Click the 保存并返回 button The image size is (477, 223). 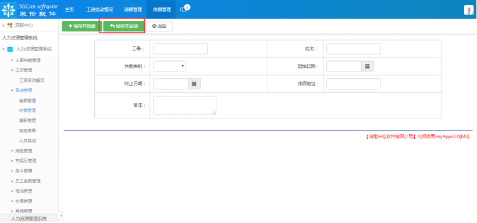tap(124, 26)
